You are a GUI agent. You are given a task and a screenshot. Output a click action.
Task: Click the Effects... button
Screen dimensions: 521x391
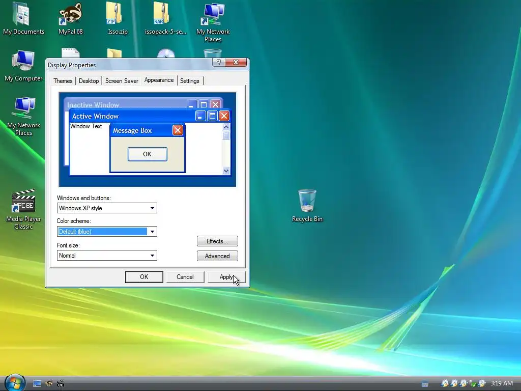(x=217, y=241)
